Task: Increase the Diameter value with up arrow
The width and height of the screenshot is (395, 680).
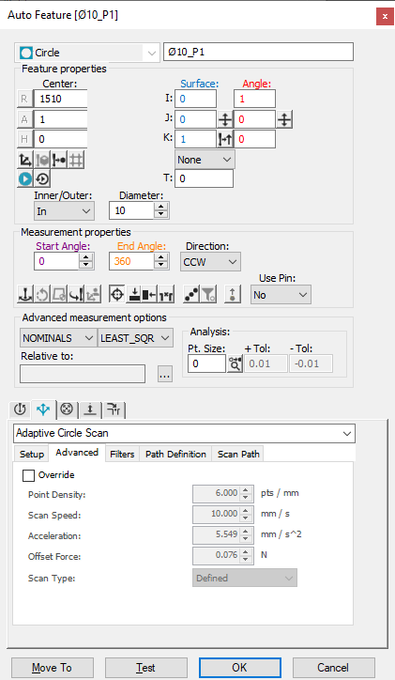Action: [x=161, y=207]
